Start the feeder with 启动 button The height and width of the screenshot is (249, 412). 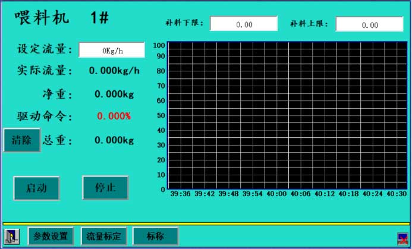[x=36, y=188]
